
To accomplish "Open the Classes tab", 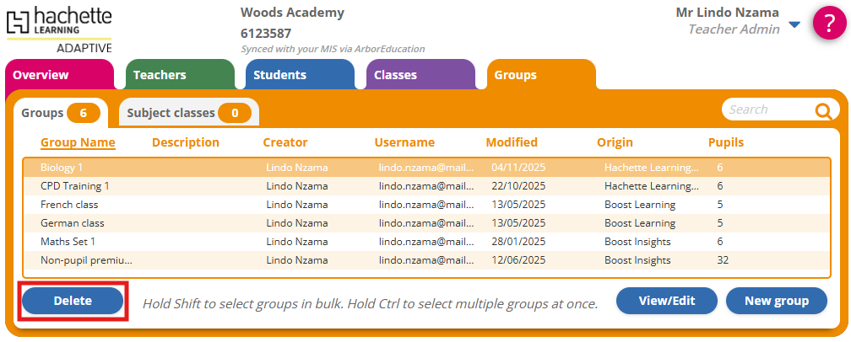I will point(395,75).
